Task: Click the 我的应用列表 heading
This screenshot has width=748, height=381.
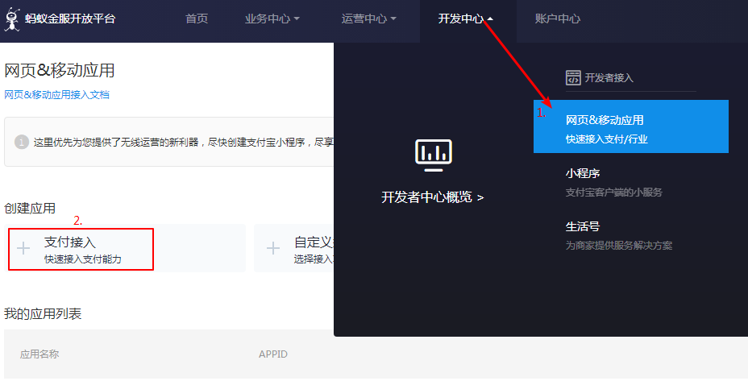Action: [x=43, y=314]
